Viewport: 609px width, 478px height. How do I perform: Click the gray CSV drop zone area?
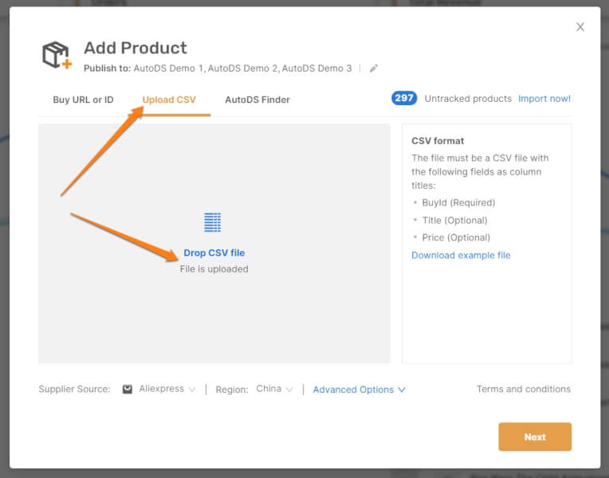[214, 244]
